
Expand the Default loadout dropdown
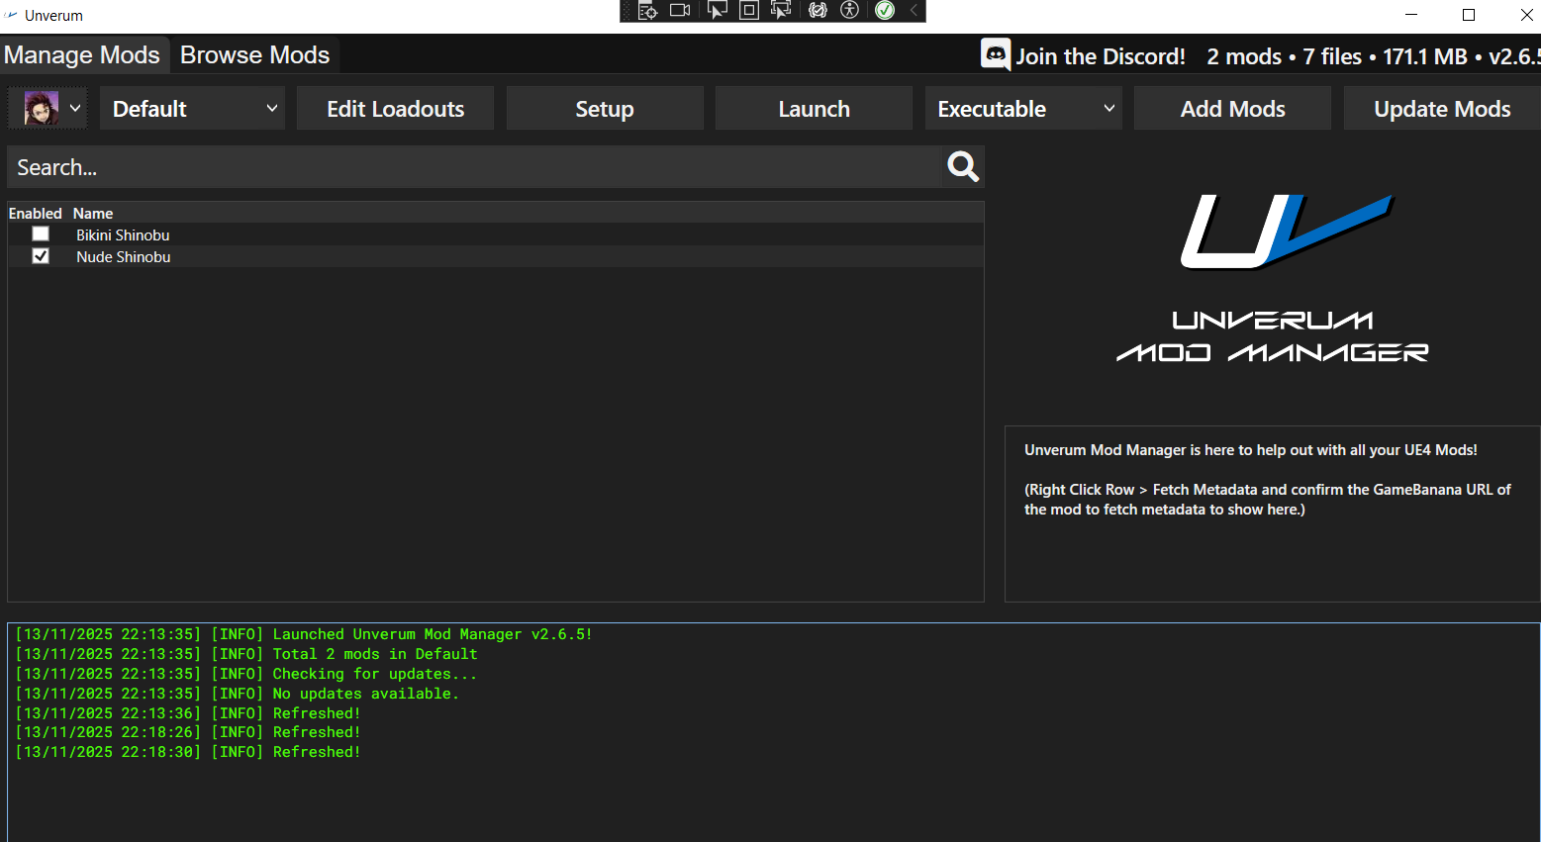(x=192, y=108)
